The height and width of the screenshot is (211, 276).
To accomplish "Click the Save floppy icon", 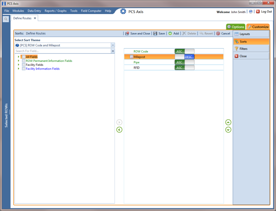I will [155, 33].
